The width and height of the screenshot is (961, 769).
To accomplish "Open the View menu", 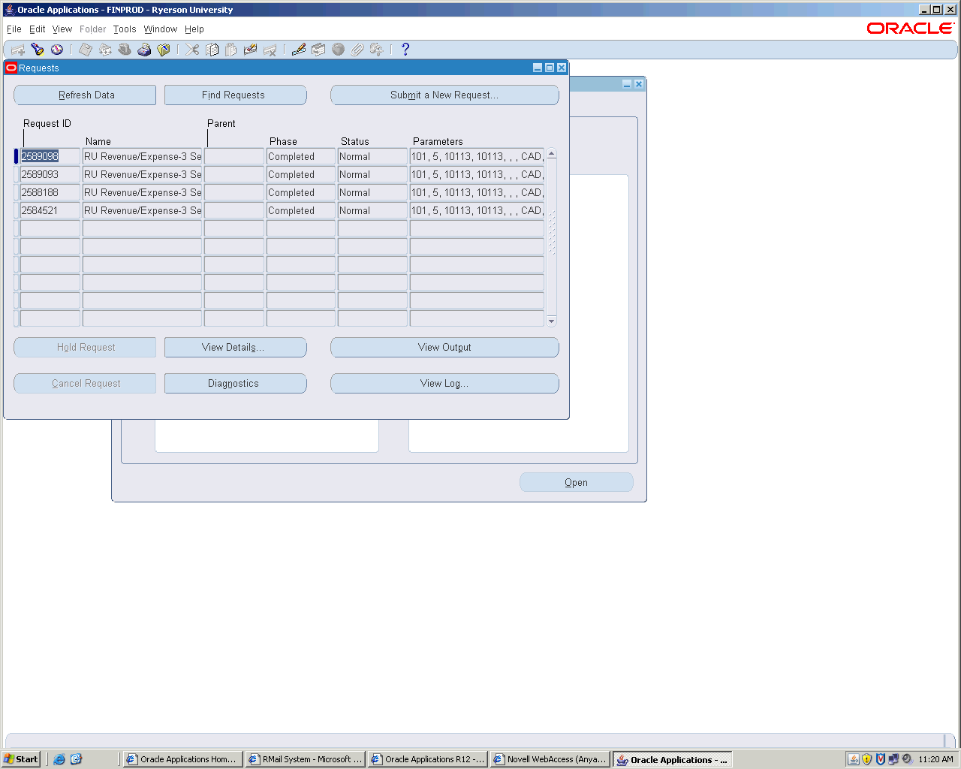I will pyautogui.click(x=62, y=29).
